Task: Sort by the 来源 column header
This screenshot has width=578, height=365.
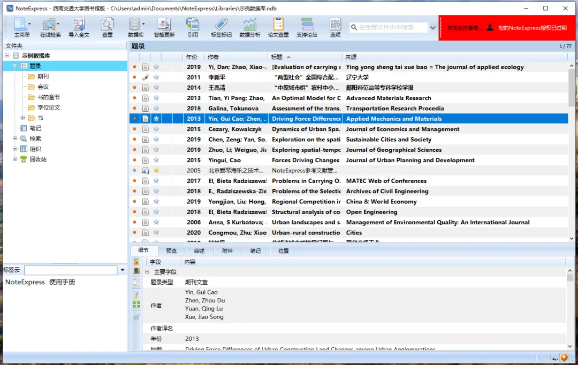Action: point(454,57)
